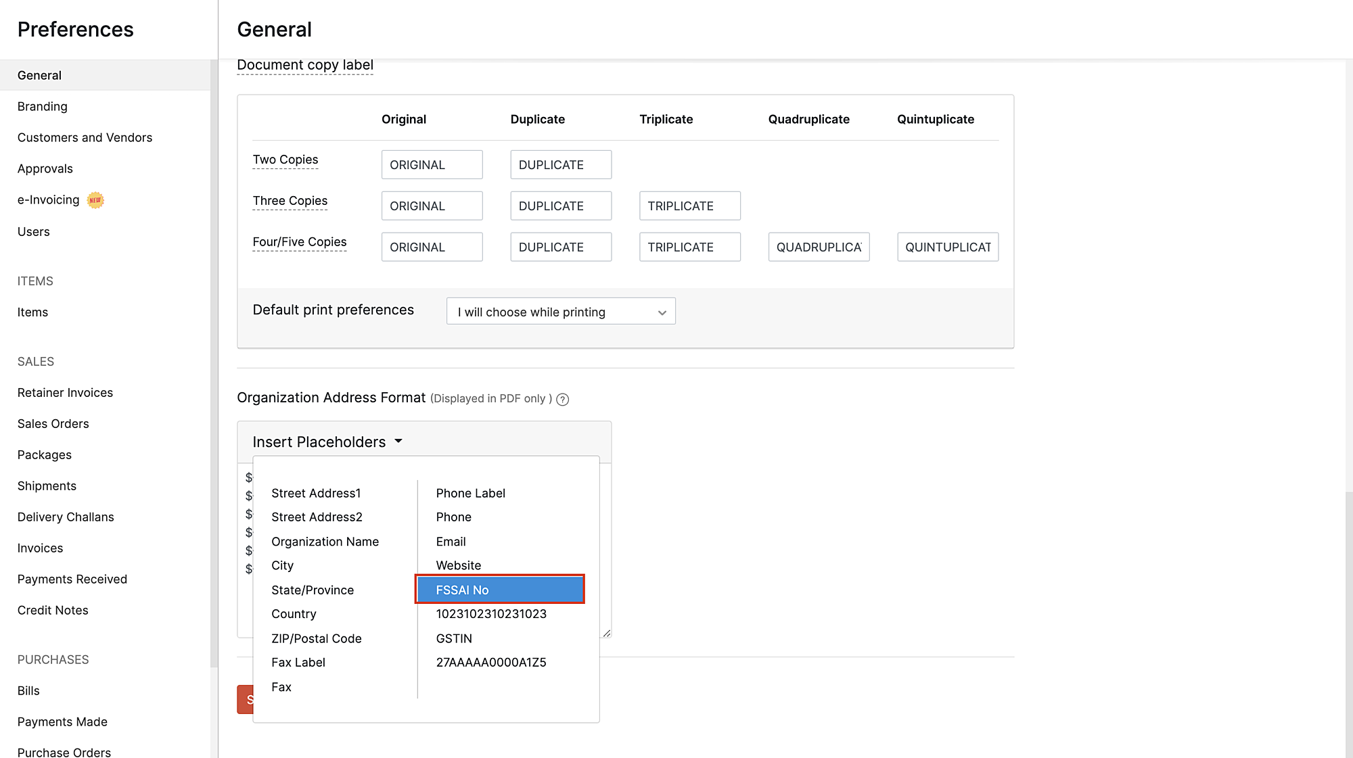Click the chevron on the print preferences selector

tap(662, 312)
